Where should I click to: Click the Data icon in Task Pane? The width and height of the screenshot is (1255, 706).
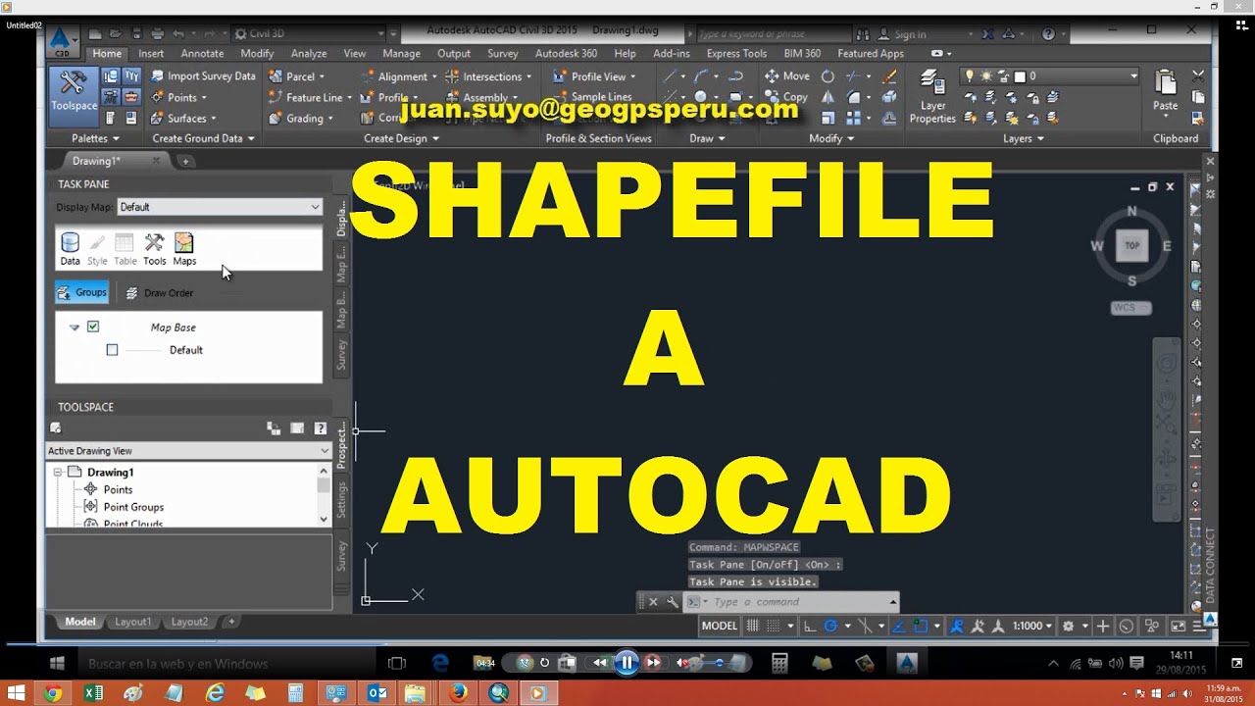pos(70,249)
